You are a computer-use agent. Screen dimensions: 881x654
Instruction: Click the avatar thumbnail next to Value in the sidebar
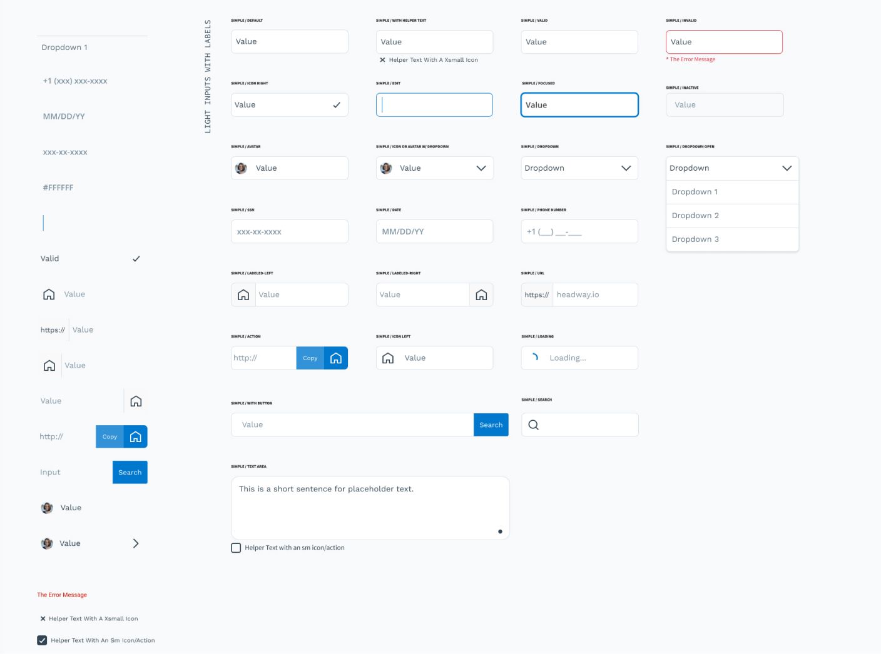coord(46,507)
